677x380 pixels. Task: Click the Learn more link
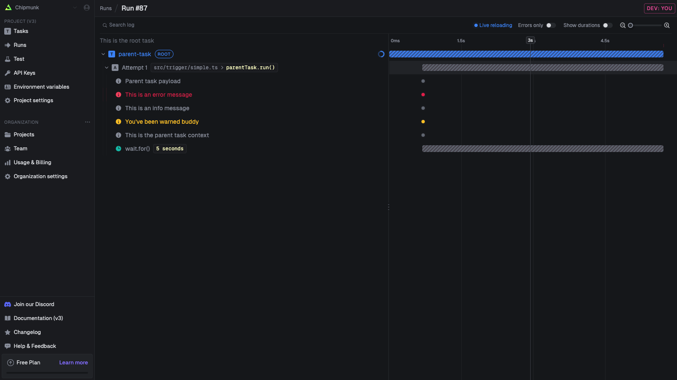[x=74, y=363]
